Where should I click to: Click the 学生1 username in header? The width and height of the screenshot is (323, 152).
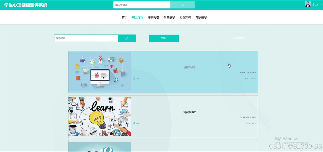coord(315,5)
